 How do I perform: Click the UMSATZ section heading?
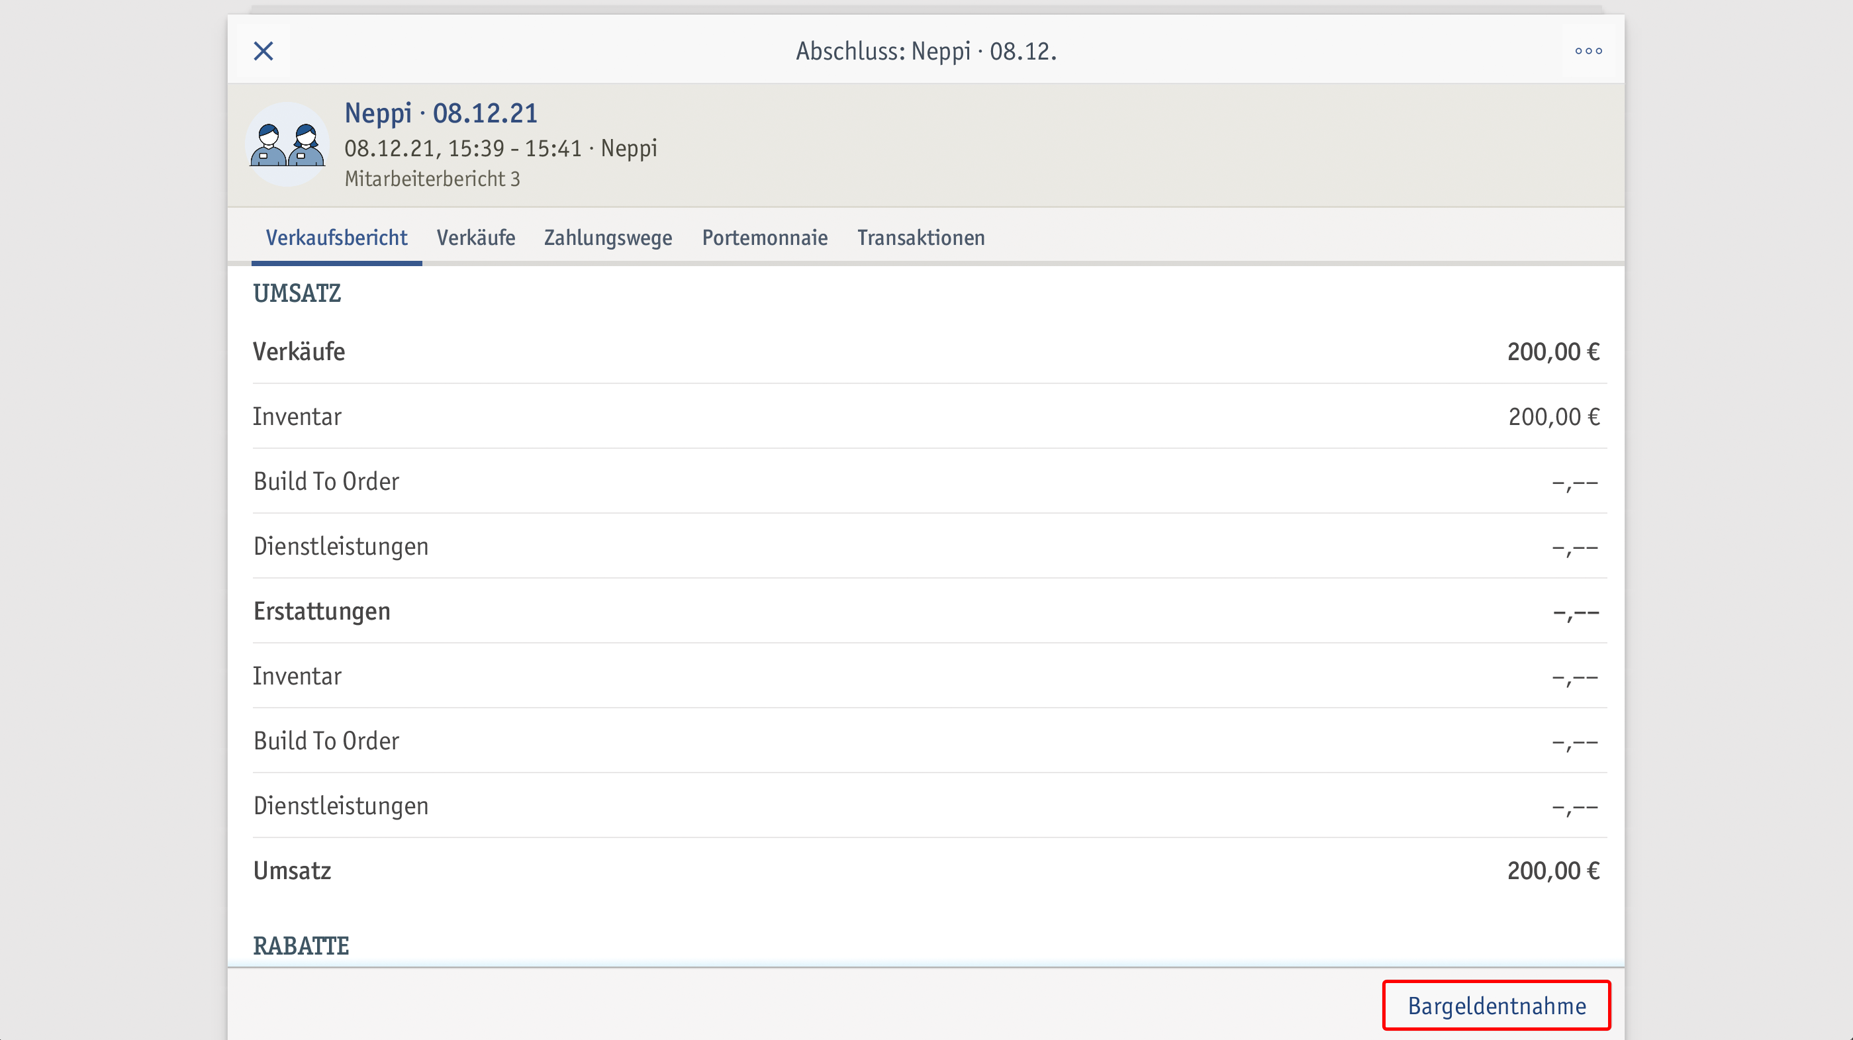[x=297, y=293]
